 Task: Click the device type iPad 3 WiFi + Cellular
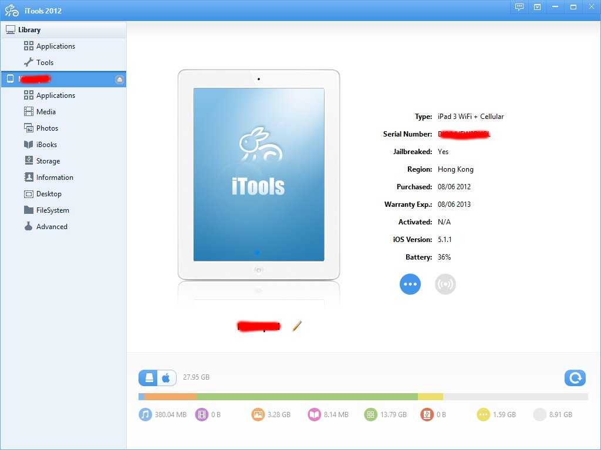tap(471, 117)
